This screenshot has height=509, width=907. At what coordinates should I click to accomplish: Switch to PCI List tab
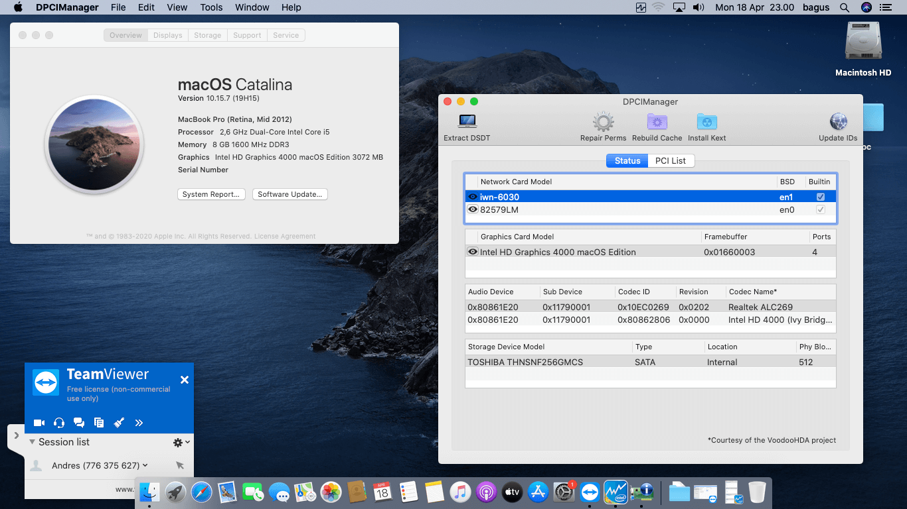pos(670,160)
